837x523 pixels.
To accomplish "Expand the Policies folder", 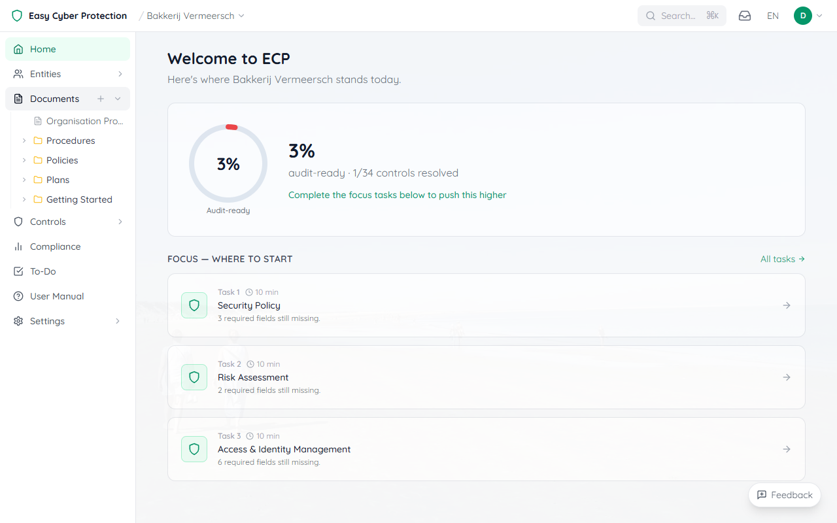I will point(25,160).
